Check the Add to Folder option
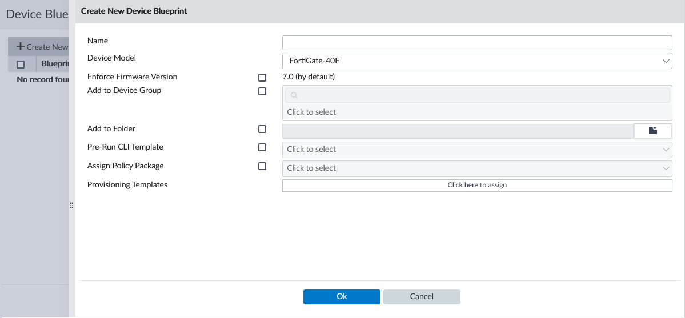This screenshot has width=685, height=318. coord(262,129)
